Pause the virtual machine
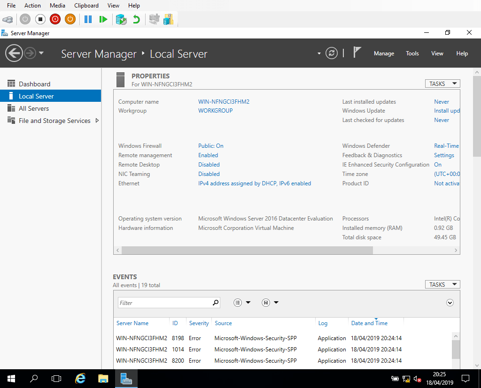This screenshot has height=388, width=481. (x=88, y=19)
